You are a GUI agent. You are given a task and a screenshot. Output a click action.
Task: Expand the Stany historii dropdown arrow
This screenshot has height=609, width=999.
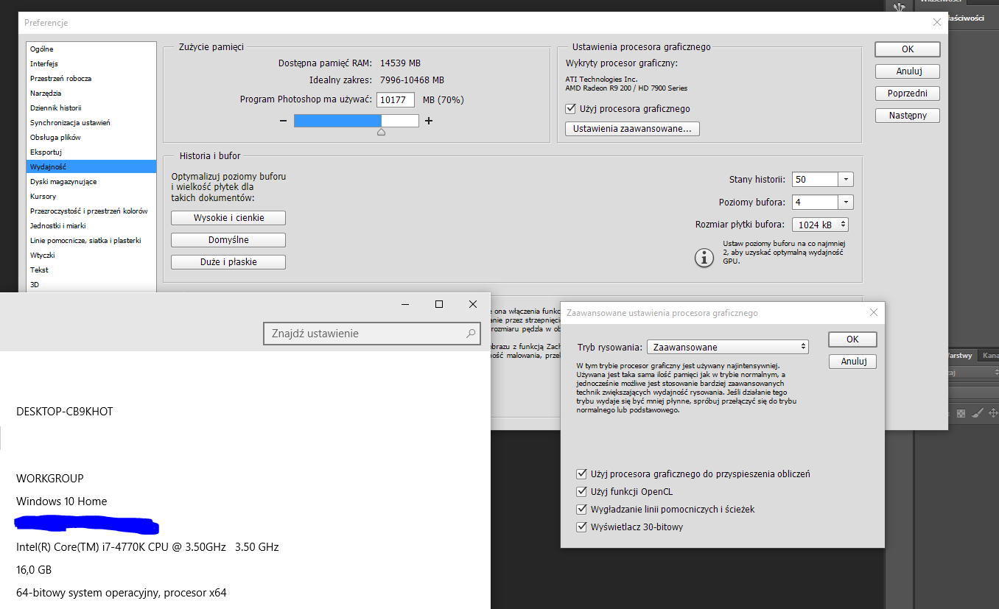[845, 180]
